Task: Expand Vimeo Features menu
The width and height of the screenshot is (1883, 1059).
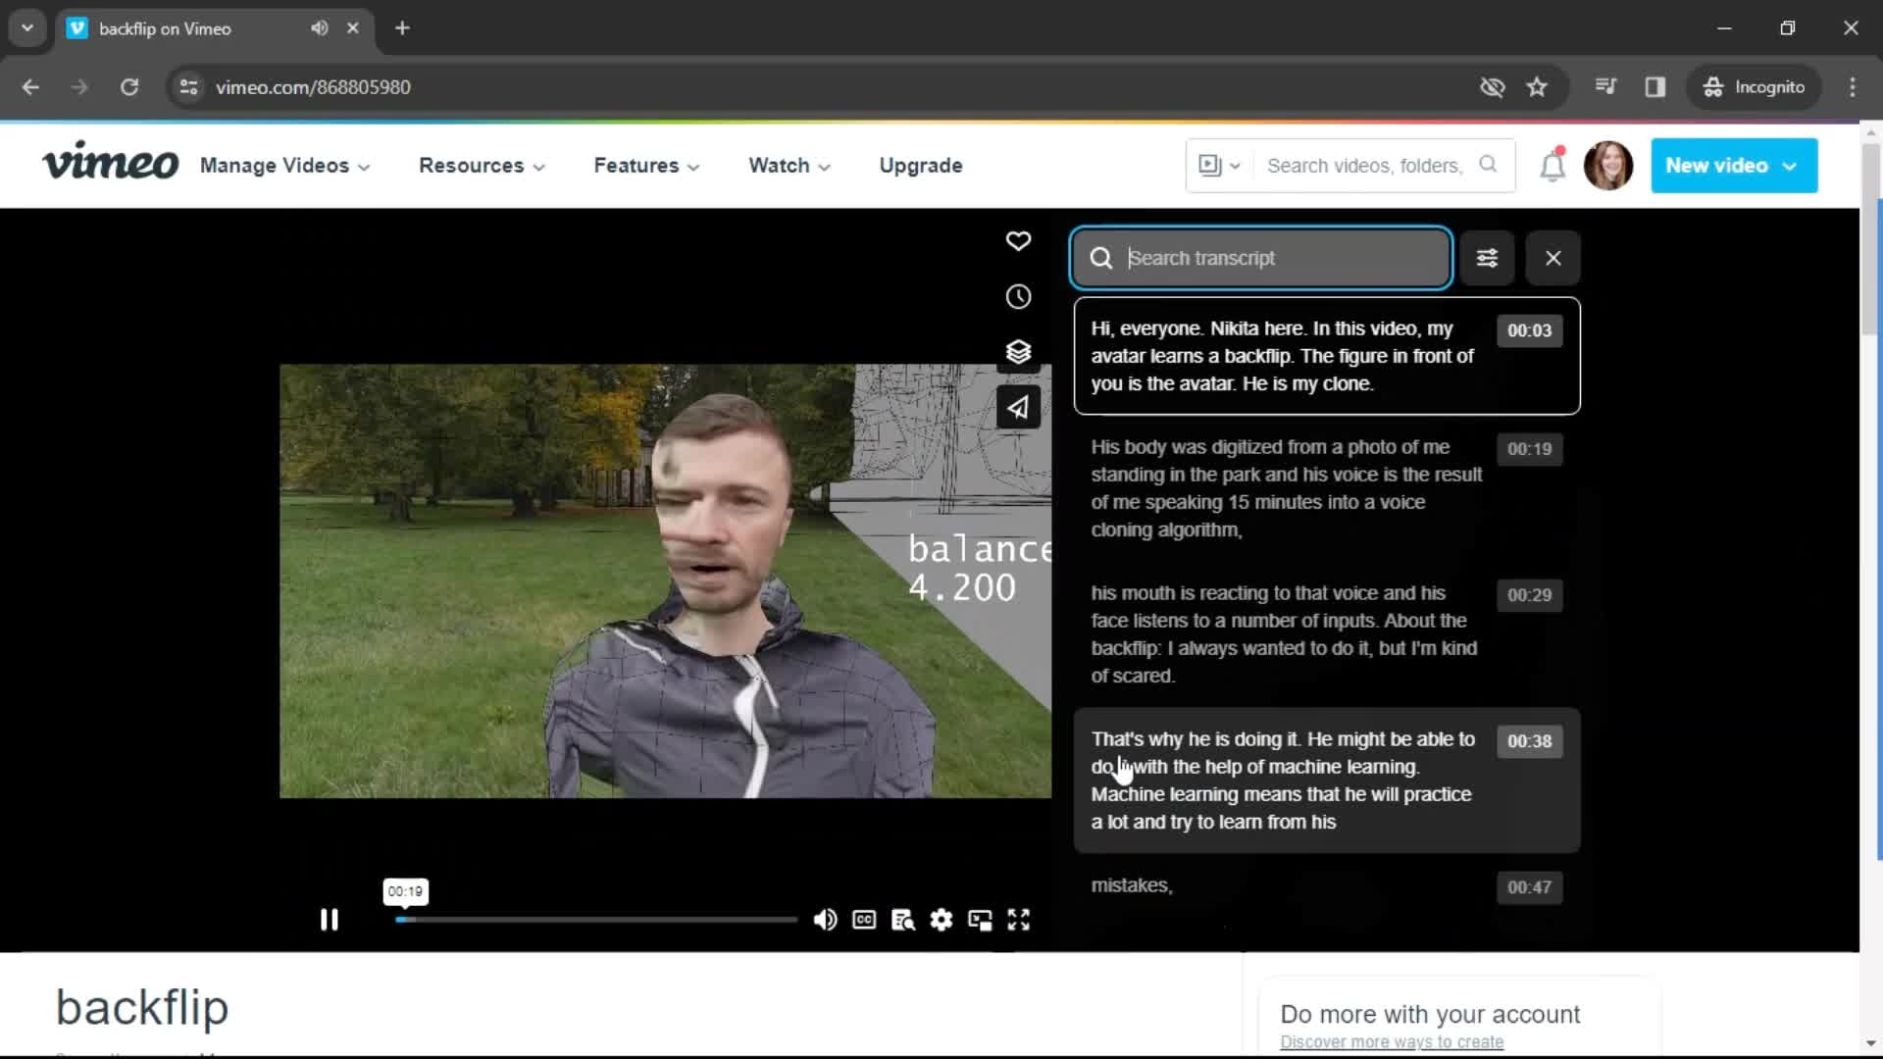Action: coord(646,166)
